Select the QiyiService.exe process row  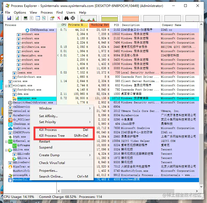point(101,47)
